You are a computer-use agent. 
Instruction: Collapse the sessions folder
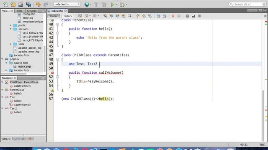(x=10, y=29)
